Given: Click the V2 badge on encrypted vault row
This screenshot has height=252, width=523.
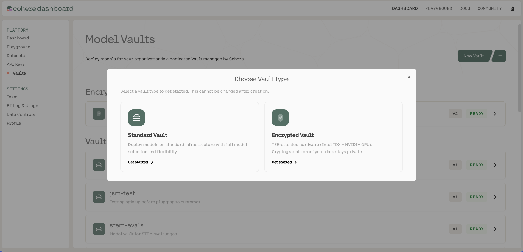Looking at the screenshot, I should pyautogui.click(x=455, y=114).
